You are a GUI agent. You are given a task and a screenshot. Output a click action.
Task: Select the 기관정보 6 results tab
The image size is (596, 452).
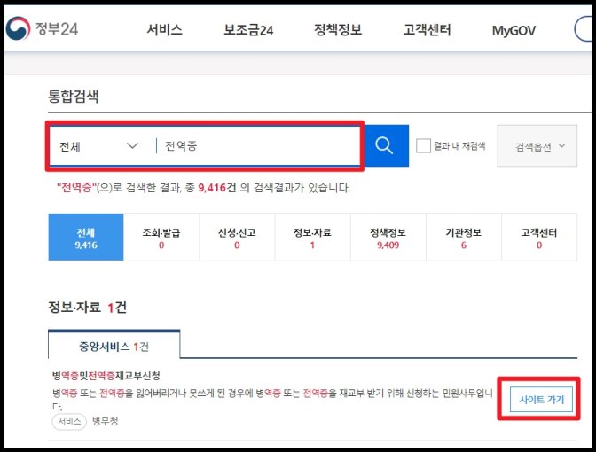point(464,237)
